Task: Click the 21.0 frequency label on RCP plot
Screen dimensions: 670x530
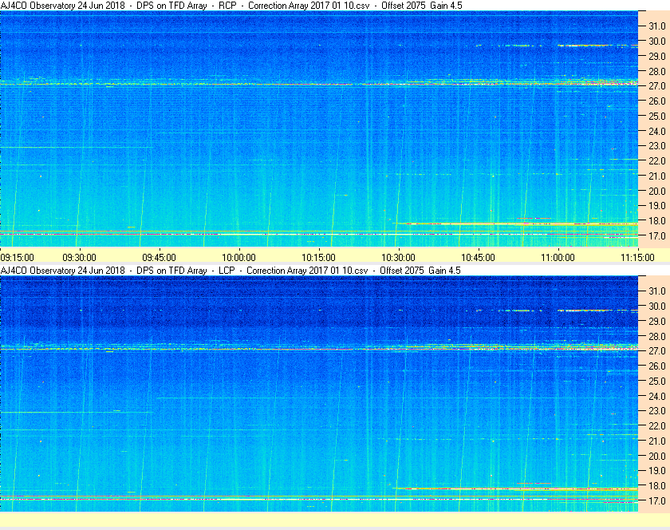Action: 657,176
